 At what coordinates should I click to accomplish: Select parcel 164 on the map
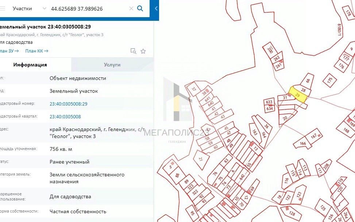tap(263, 135)
